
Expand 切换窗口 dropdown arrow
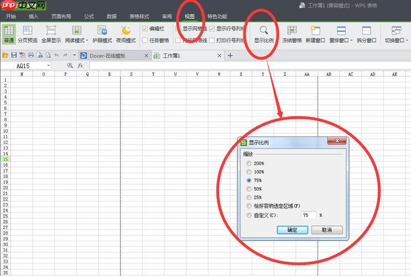[x=407, y=40]
